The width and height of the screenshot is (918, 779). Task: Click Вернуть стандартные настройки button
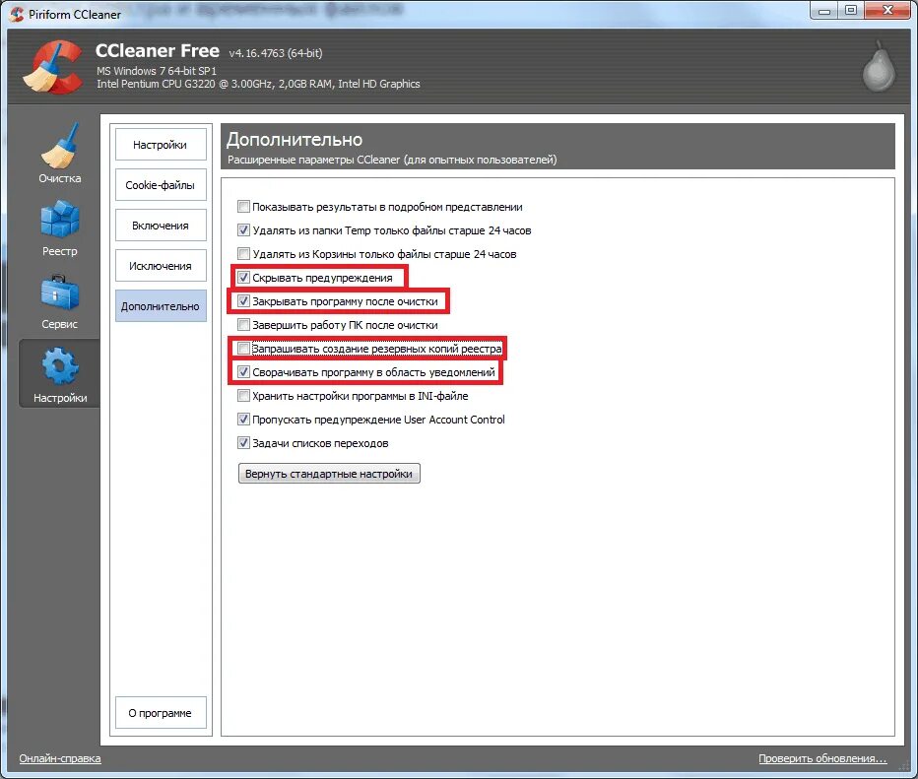point(329,474)
